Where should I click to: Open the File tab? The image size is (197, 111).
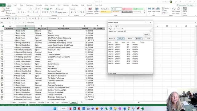(x=3, y=5)
